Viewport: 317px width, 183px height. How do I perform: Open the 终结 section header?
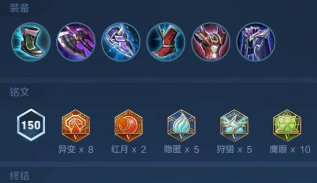tap(19, 176)
